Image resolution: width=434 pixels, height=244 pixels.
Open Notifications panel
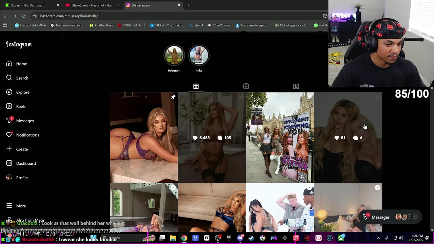pyautogui.click(x=23, y=135)
